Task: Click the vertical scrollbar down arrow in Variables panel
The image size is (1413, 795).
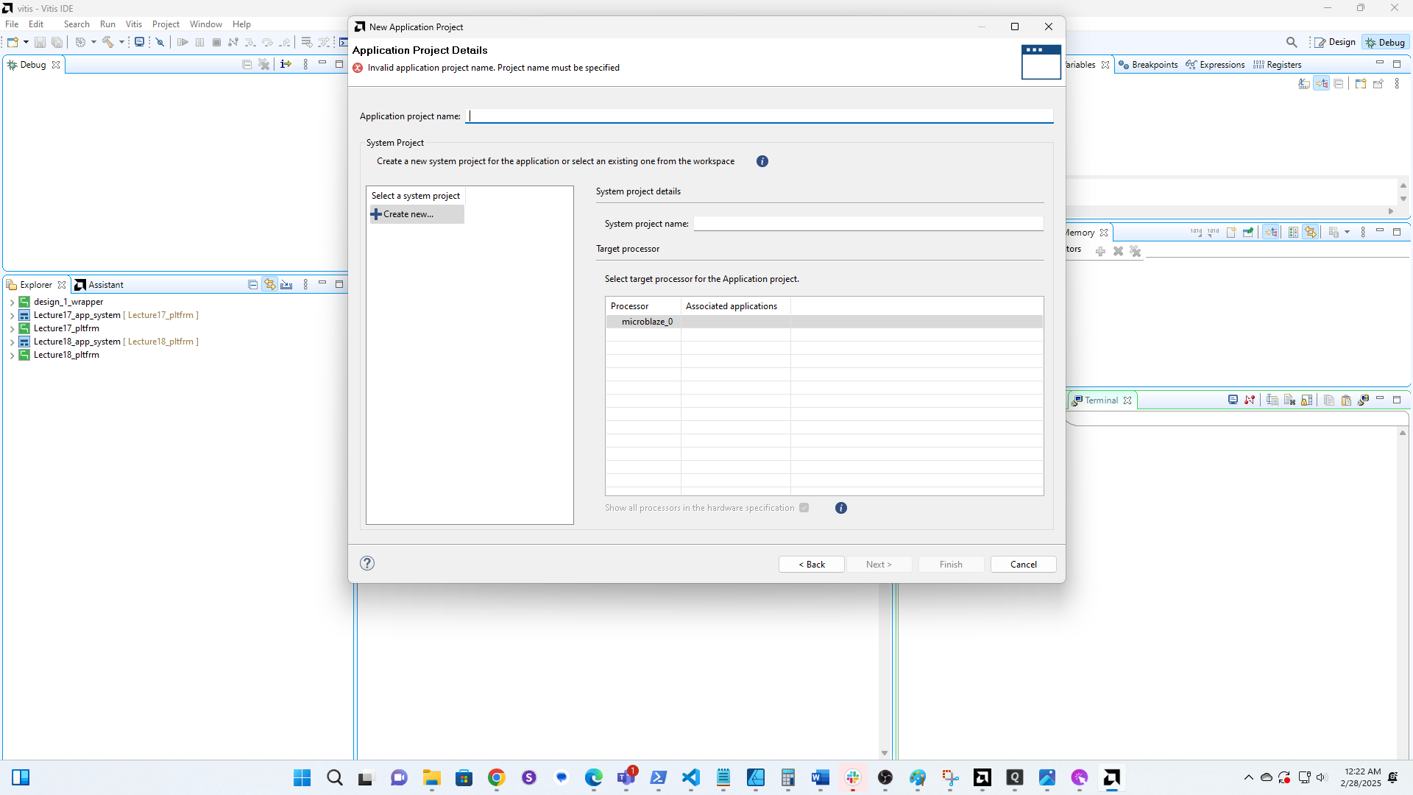Action: (1403, 199)
